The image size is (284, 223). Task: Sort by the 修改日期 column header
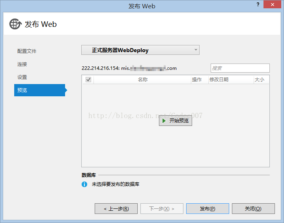coord(219,79)
